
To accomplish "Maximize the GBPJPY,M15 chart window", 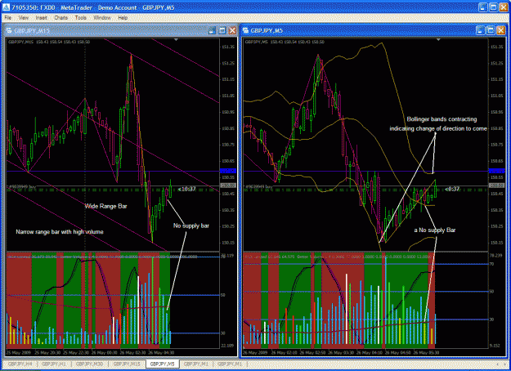I will point(222,30).
